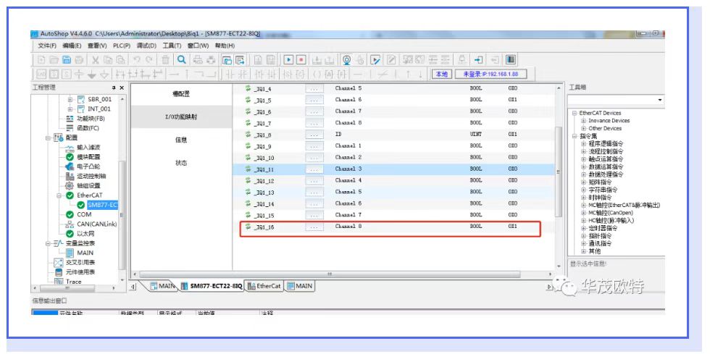The width and height of the screenshot is (710, 354).
Task: Expand 通讯指令 in the instruction set
Action: [584, 243]
